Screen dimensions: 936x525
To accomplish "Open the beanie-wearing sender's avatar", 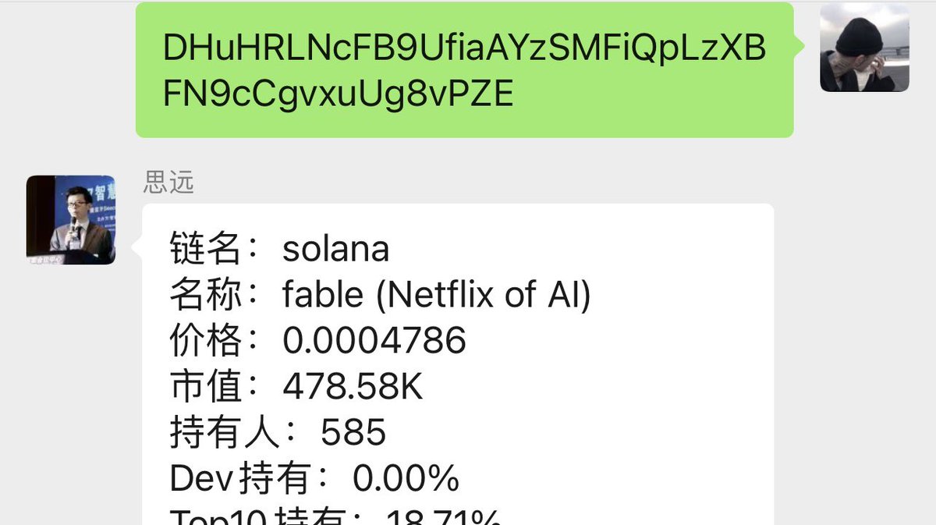I will (864, 48).
